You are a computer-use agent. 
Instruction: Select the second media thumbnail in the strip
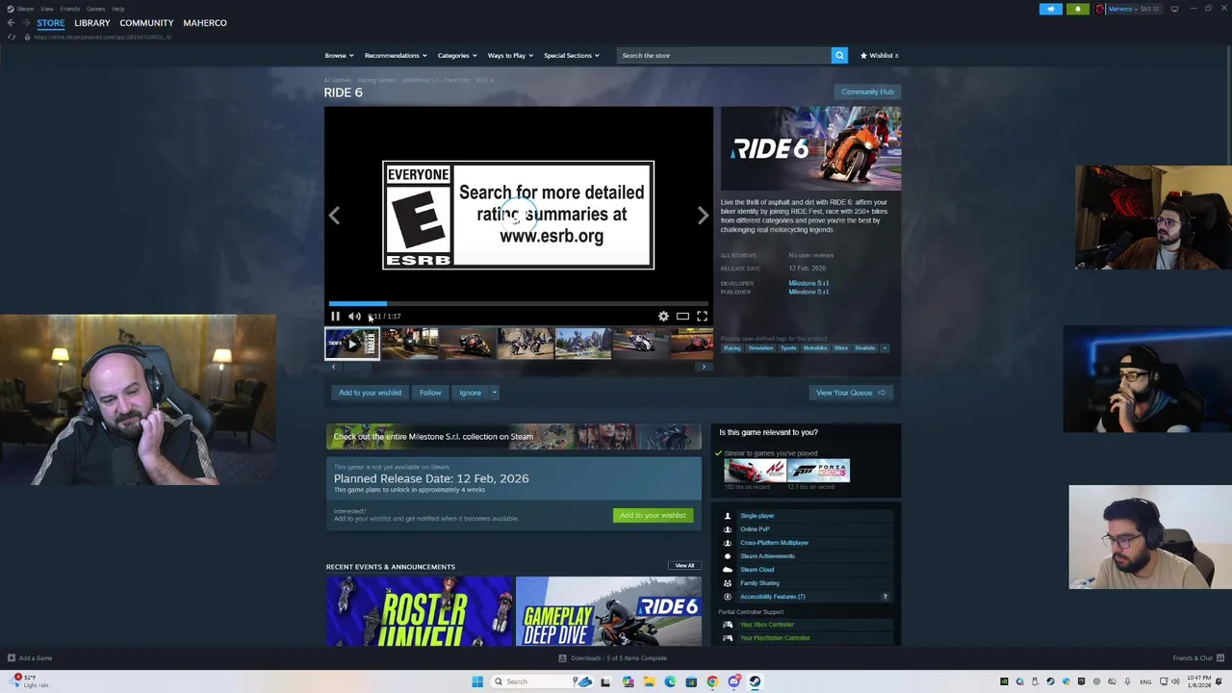point(410,343)
